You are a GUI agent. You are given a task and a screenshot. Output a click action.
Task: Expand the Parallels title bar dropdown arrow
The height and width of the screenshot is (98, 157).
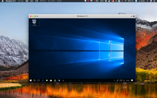coord(132,16)
